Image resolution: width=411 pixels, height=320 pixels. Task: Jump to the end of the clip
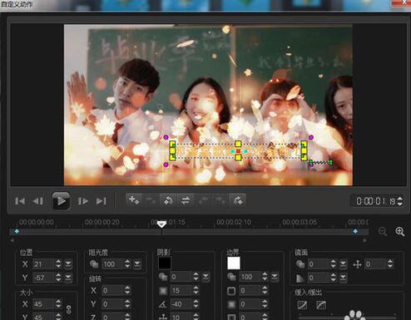(101, 201)
